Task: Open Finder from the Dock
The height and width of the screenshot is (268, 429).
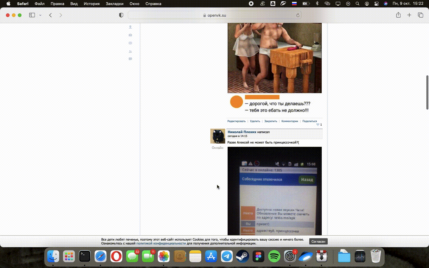Action: [x=53, y=256]
